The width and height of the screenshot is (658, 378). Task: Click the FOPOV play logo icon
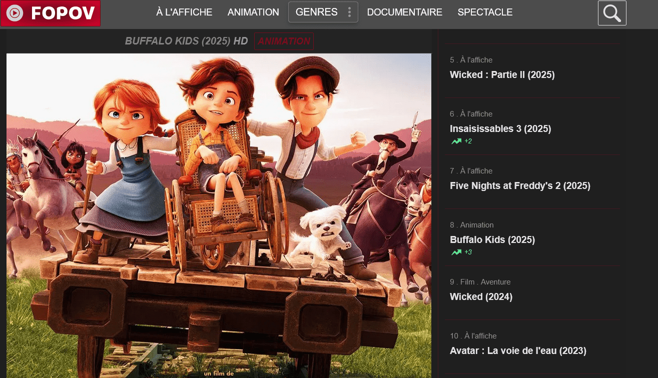click(x=16, y=13)
